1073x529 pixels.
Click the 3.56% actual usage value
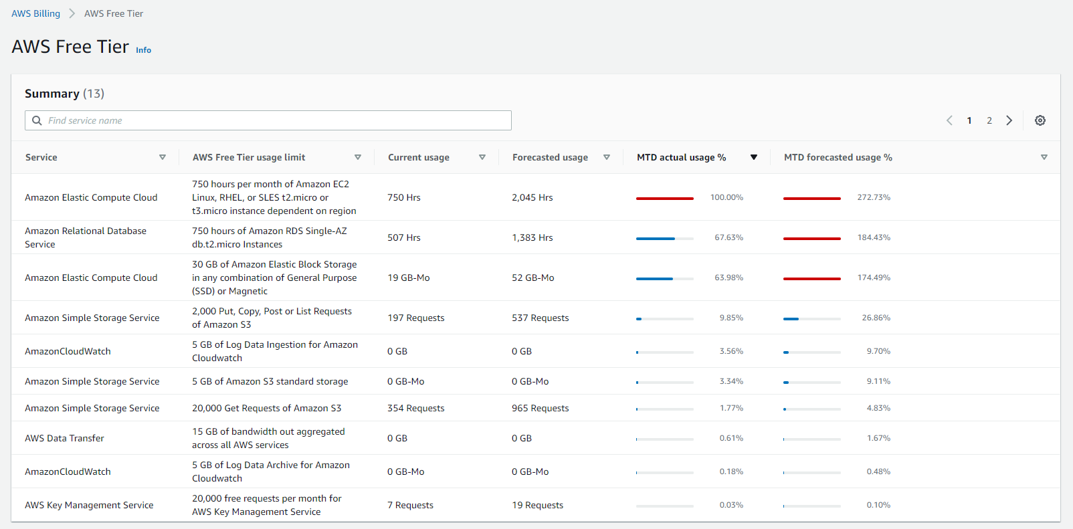(731, 351)
